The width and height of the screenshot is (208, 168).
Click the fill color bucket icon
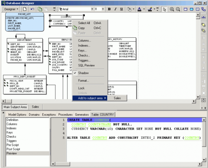[129, 9]
